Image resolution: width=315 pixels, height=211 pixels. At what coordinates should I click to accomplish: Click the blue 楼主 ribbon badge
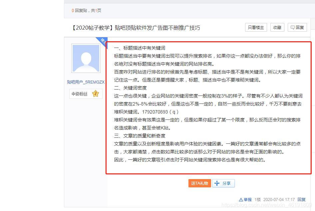point(103,42)
